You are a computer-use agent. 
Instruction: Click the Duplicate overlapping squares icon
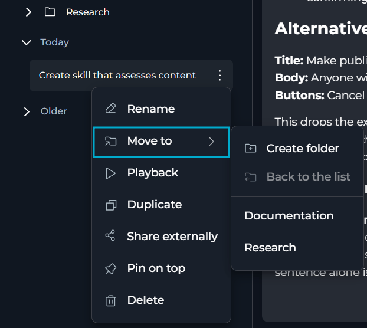[111, 205]
